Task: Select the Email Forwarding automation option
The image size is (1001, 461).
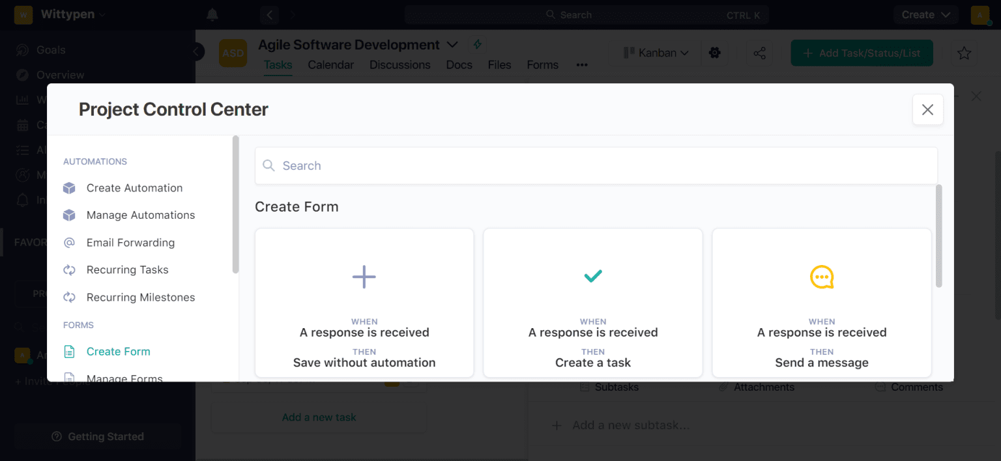Action: [130, 242]
